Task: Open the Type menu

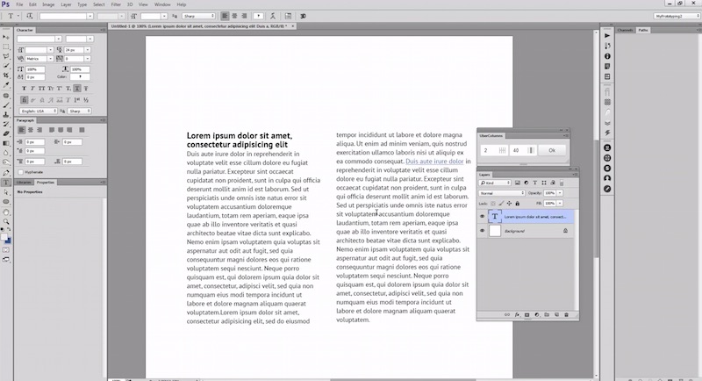Action: [x=82, y=4]
